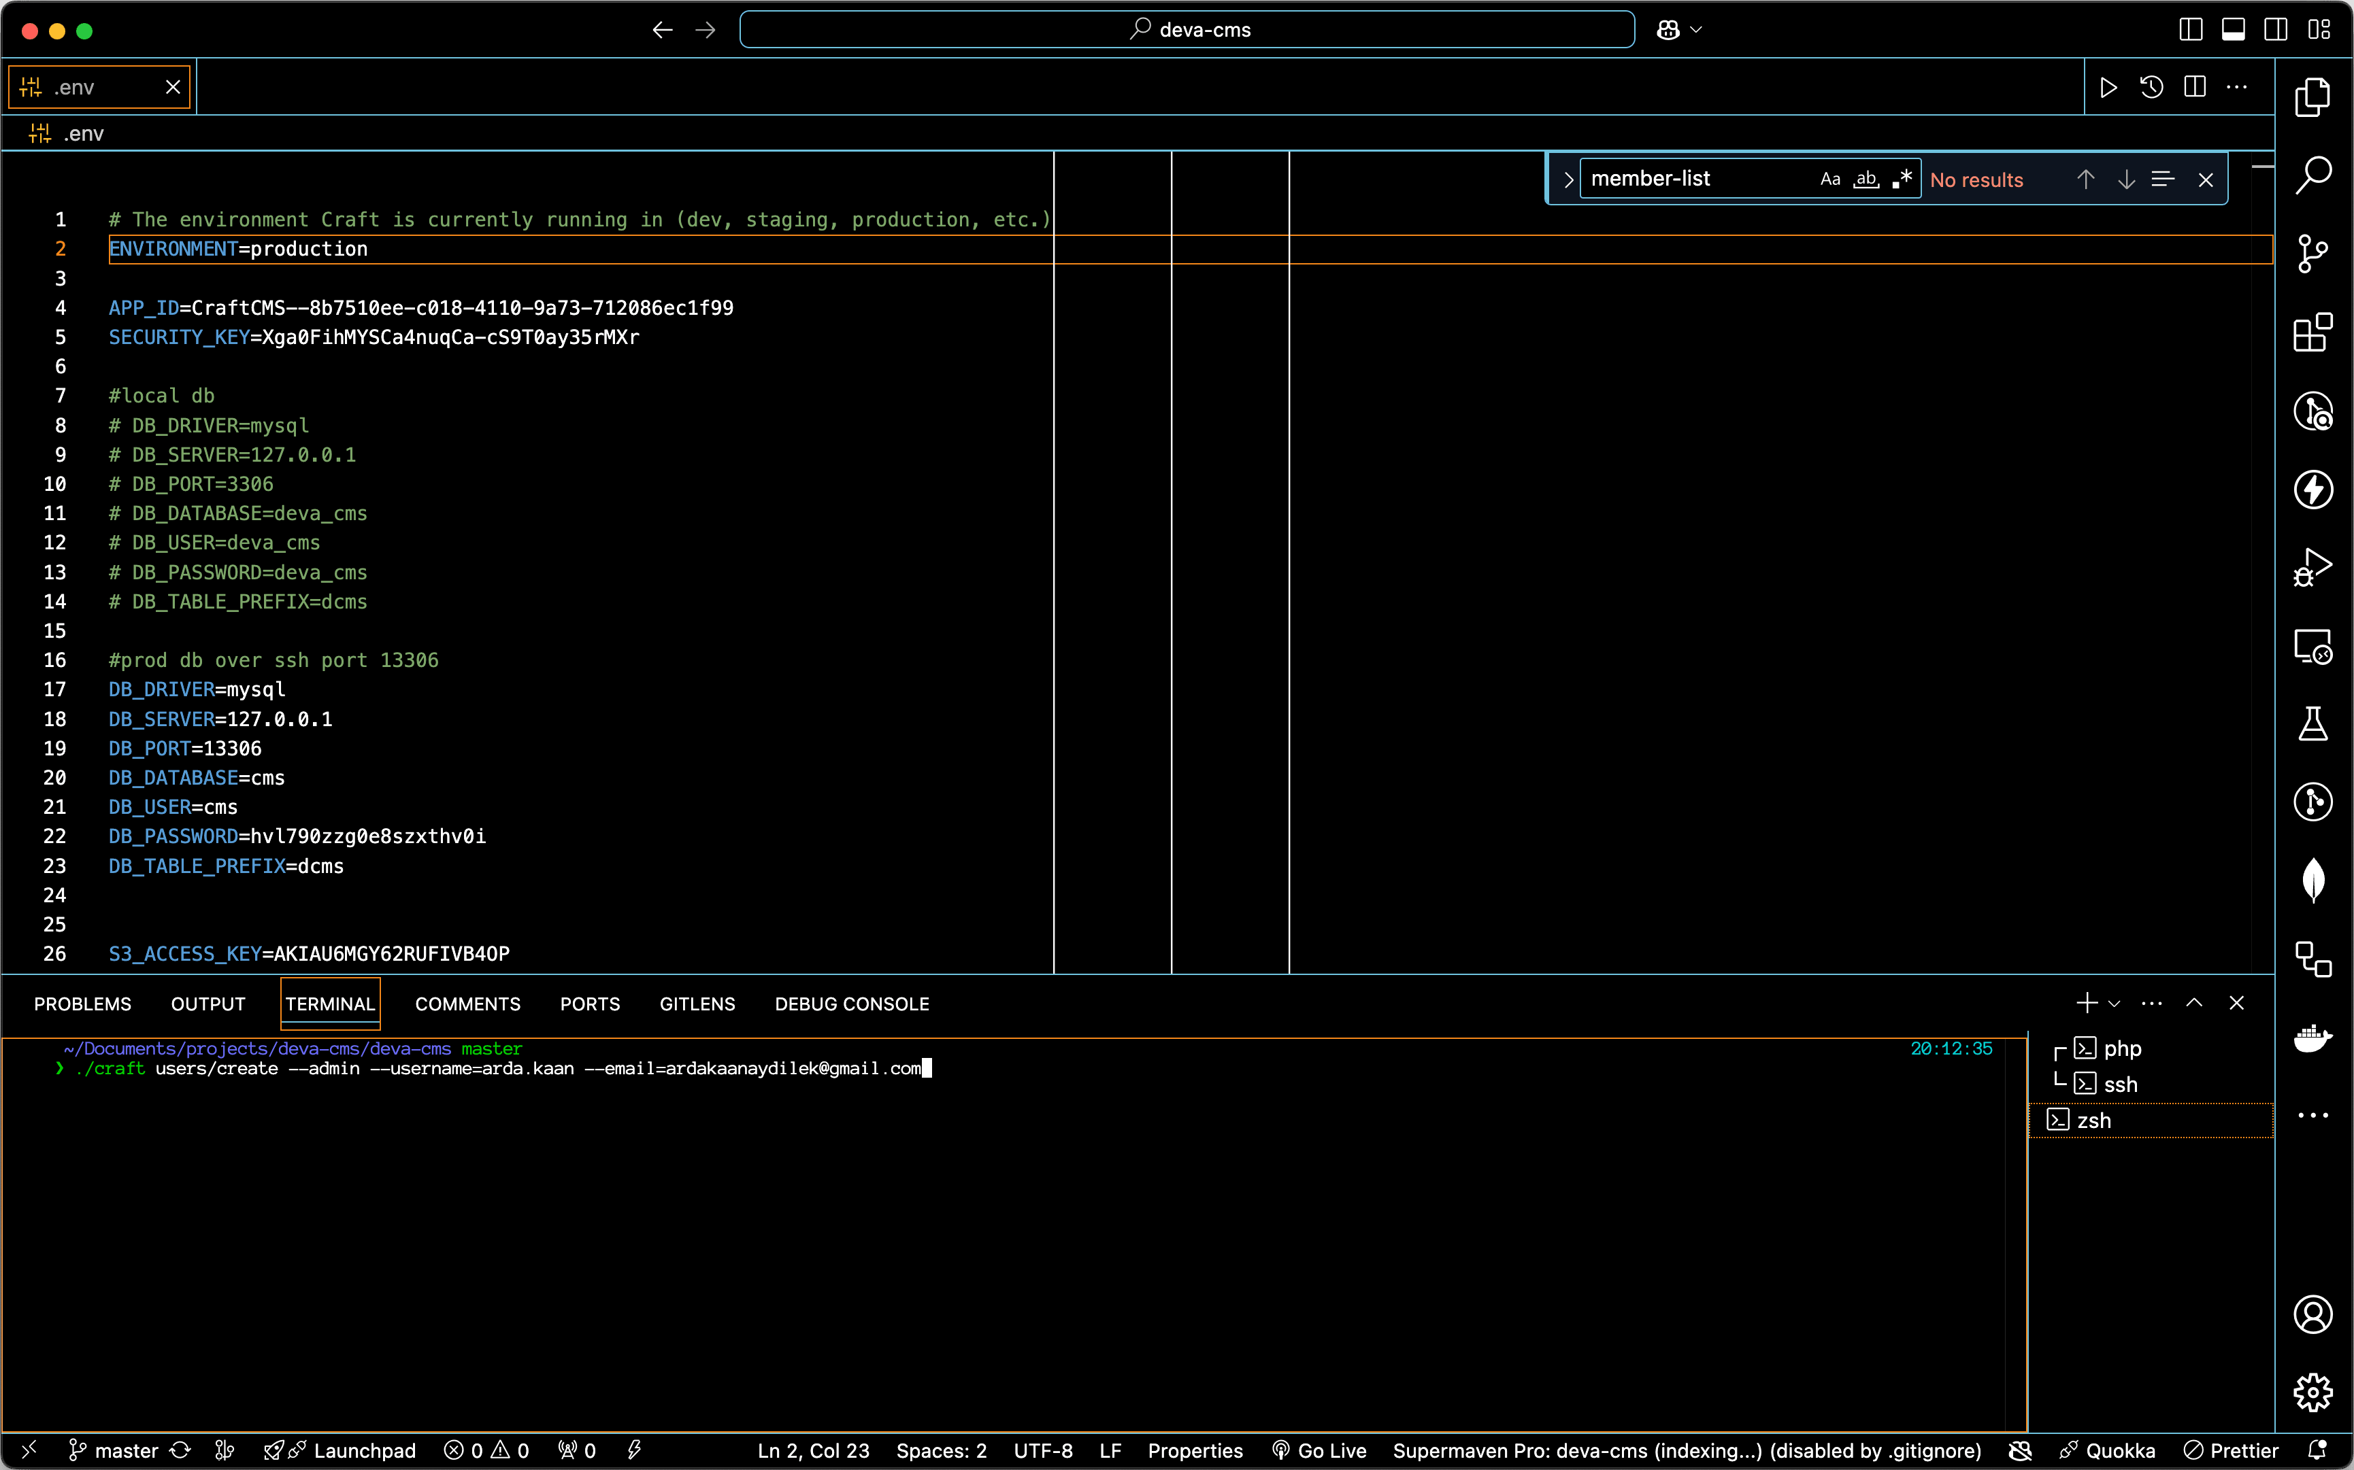Image resolution: width=2354 pixels, height=1470 pixels.
Task: Toggle Match Case in find widget
Action: pyautogui.click(x=1829, y=179)
